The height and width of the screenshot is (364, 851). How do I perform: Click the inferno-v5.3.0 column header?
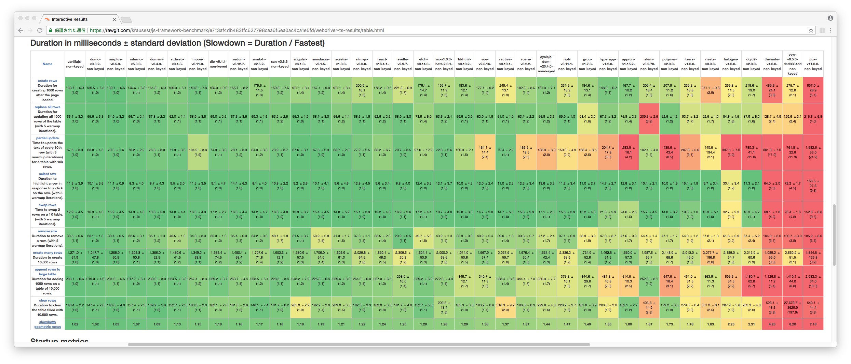click(x=136, y=64)
